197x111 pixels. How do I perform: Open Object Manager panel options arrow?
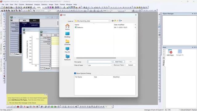(192, 14)
